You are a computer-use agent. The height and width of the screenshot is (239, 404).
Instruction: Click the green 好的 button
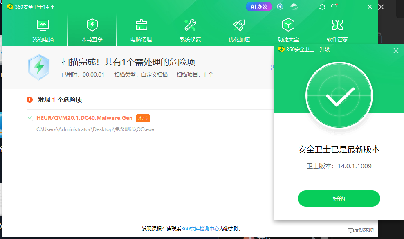click(339, 199)
